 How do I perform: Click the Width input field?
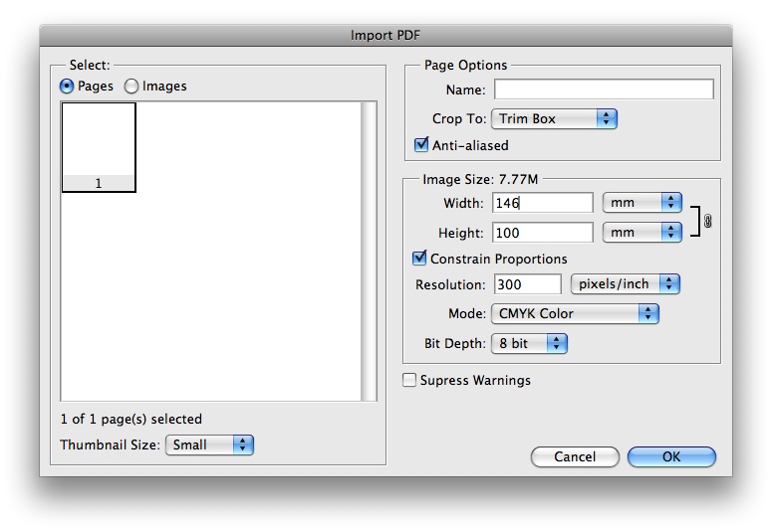[x=543, y=203]
